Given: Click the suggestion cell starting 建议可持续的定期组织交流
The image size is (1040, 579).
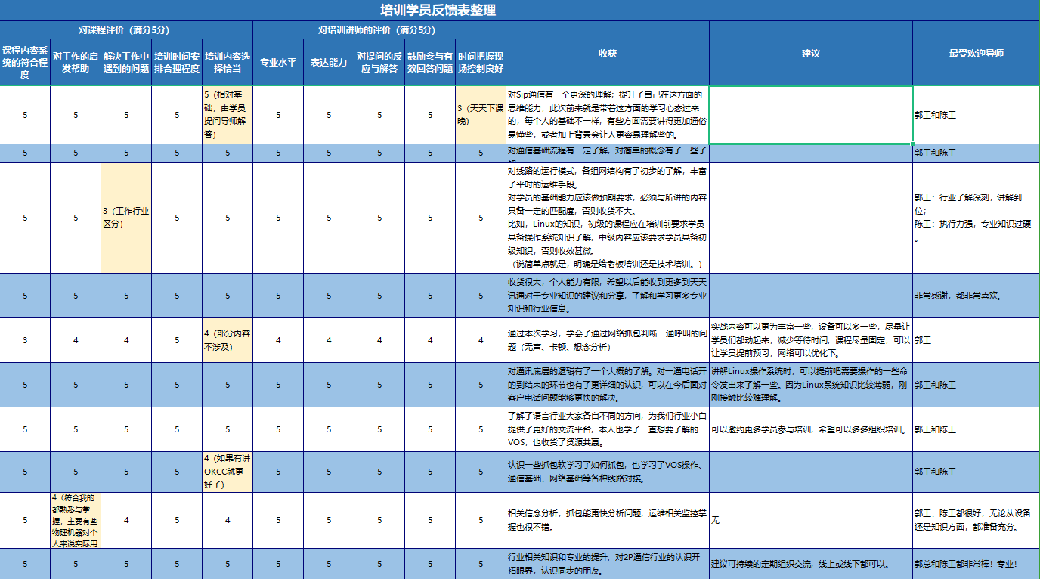Looking at the screenshot, I should [x=810, y=564].
